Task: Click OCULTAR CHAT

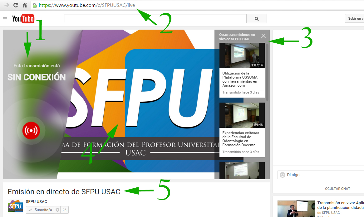Action: [337, 189]
